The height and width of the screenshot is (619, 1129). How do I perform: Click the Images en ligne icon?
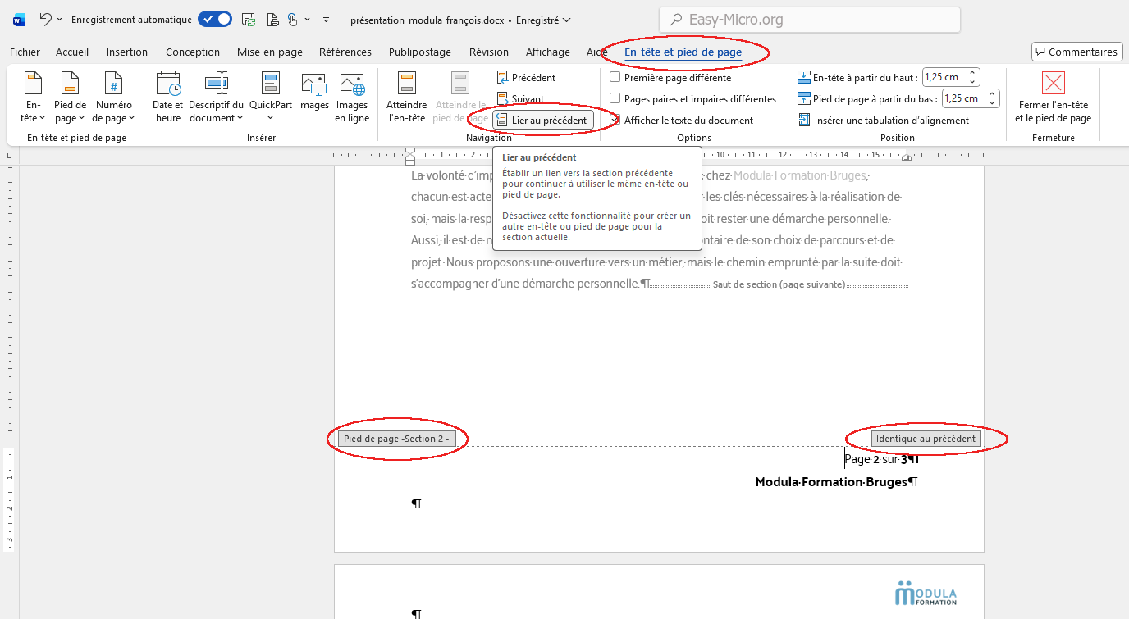352,84
